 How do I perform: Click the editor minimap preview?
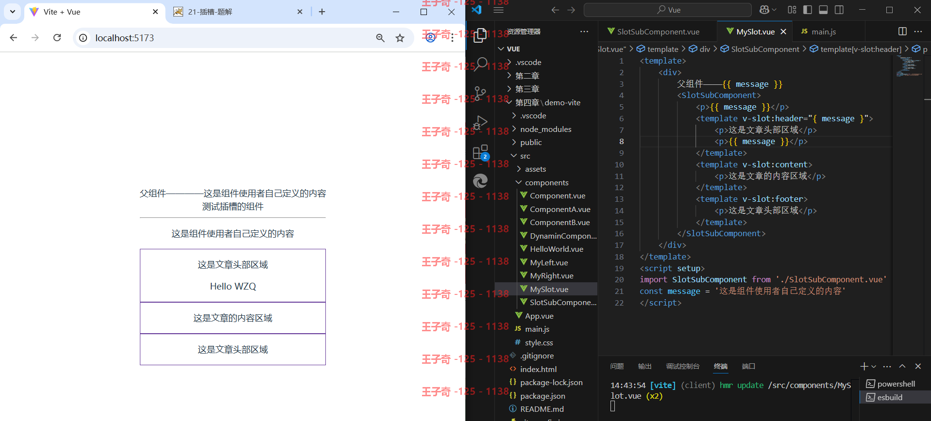point(909,66)
